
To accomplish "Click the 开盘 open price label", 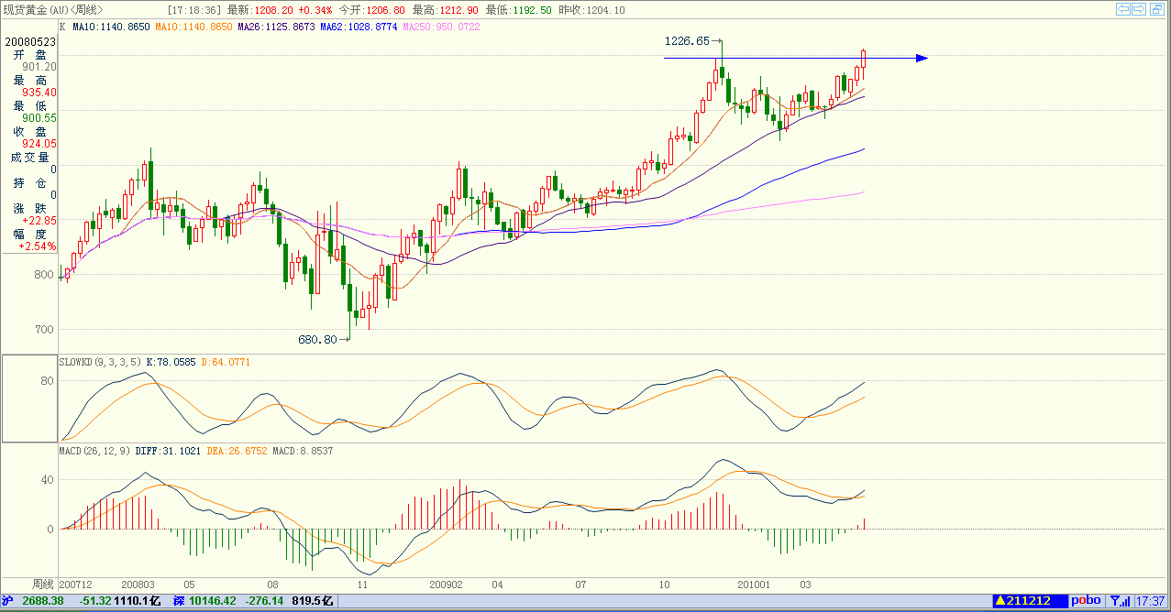I will click(x=29, y=55).
